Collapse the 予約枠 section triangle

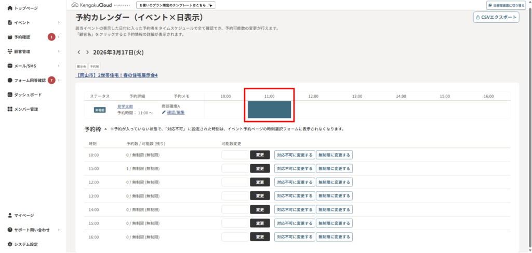tap(105, 129)
